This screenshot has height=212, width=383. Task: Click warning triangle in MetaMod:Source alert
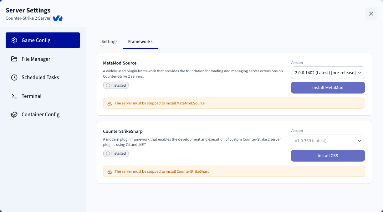110,103
